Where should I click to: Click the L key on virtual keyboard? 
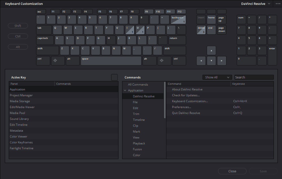[142, 40]
